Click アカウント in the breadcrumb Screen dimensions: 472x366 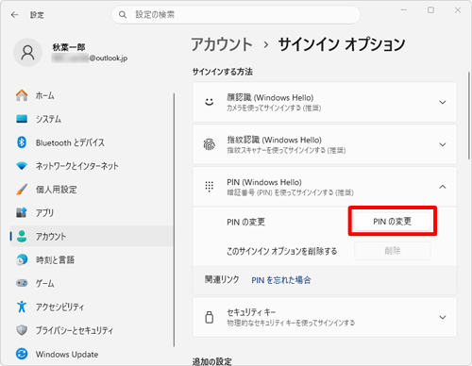tap(222, 44)
